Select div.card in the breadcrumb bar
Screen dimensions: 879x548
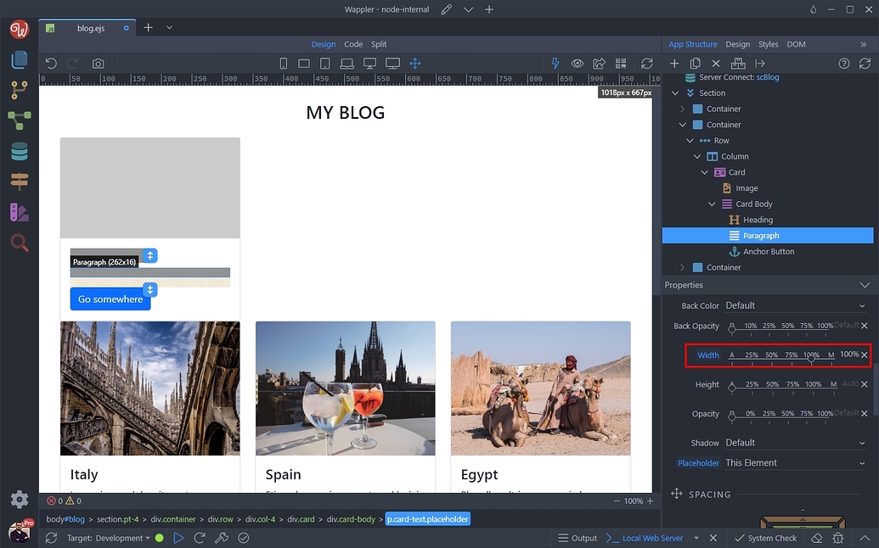click(x=301, y=518)
